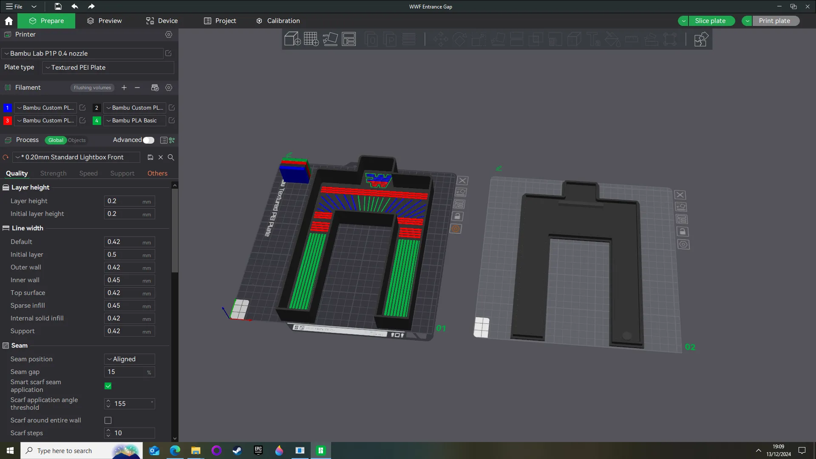Redo the last action
Image resolution: width=816 pixels, height=459 pixels.
pos(91,6)
